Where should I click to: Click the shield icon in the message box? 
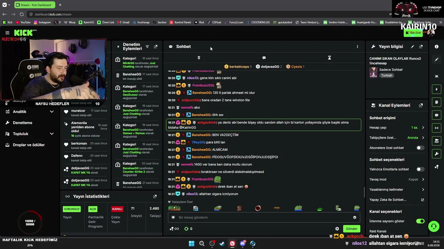point(173,218)
